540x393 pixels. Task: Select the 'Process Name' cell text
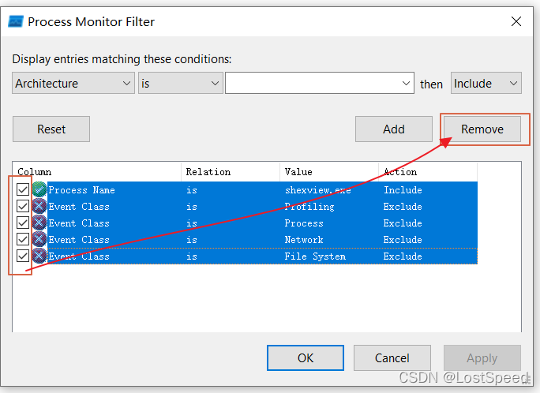click(81, 190)
